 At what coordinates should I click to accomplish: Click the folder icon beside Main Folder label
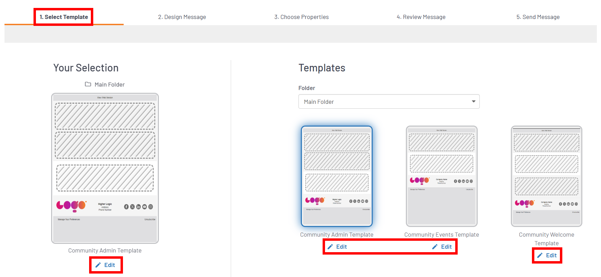(88, 84)
